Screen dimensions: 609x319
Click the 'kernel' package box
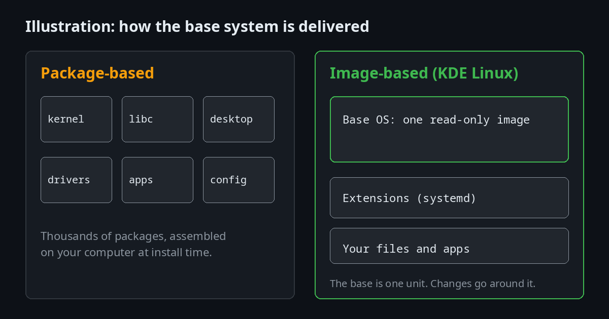pos(76,119)
